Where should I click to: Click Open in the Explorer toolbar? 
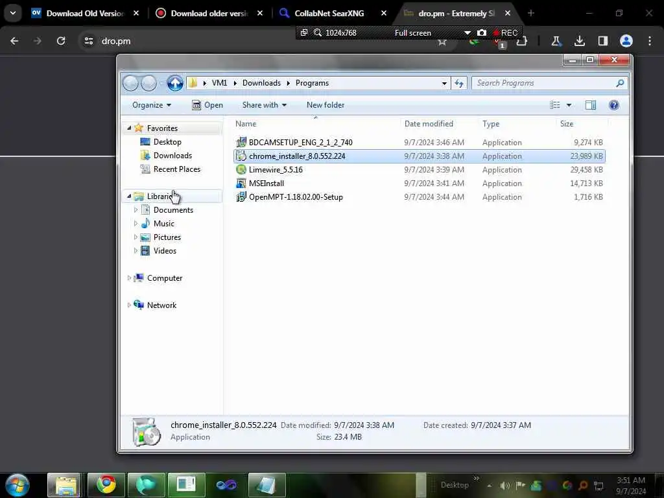207,105
